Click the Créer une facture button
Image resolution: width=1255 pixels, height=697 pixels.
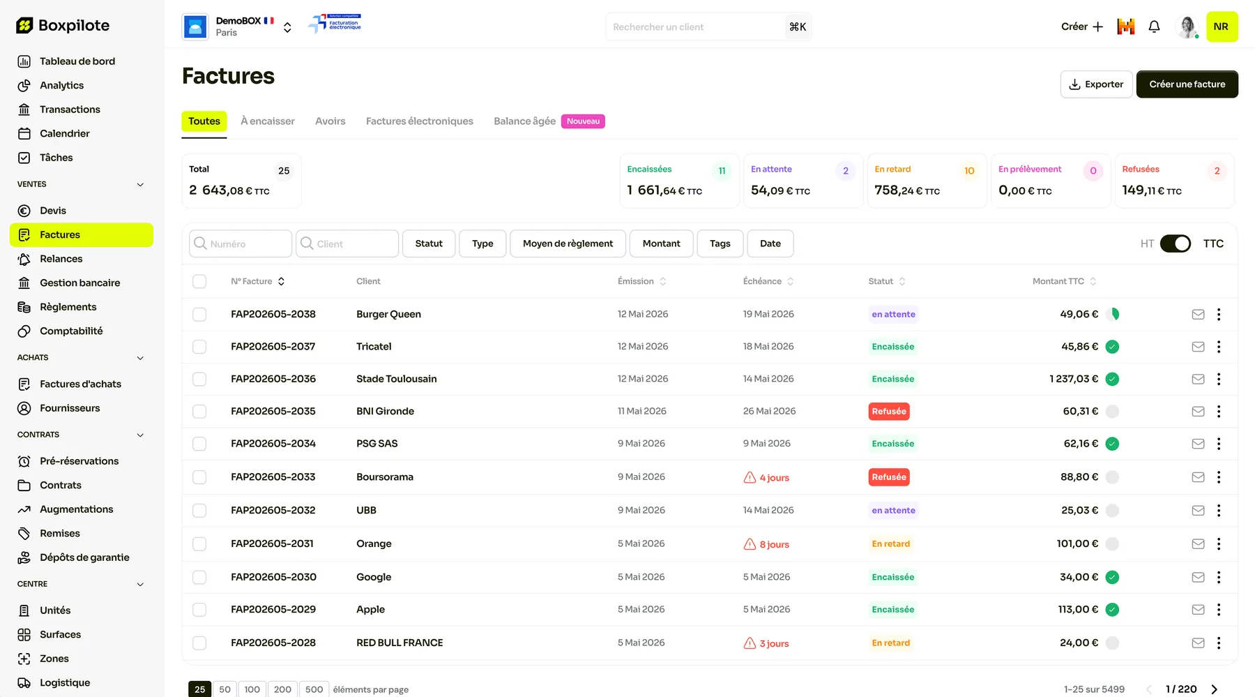click(x=1187, y=84)
